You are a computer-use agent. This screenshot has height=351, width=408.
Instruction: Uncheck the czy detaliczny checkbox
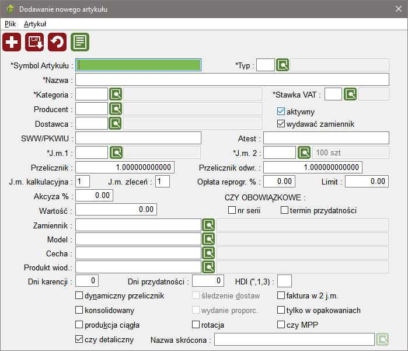point(79,339)
